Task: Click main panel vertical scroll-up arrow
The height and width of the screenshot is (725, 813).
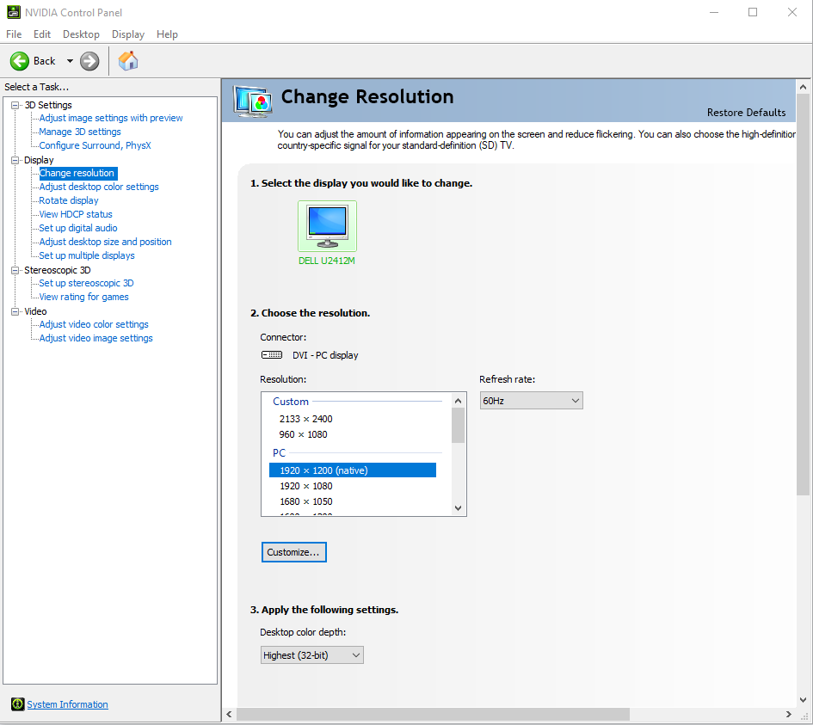Action: 803,87
